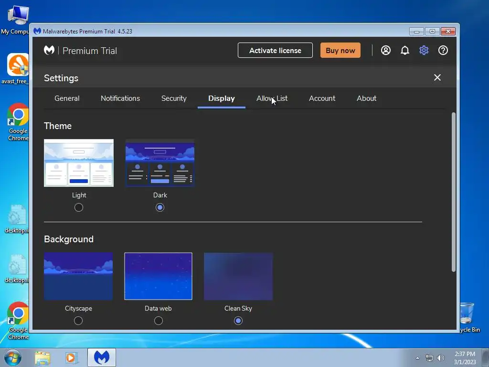The image size is (489, 367).
Task: Click the Display tab
Action: (222, 98)
